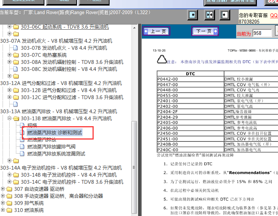Select 燃油蒸汽排放 诊断和测试 tree item

point(54,132)
